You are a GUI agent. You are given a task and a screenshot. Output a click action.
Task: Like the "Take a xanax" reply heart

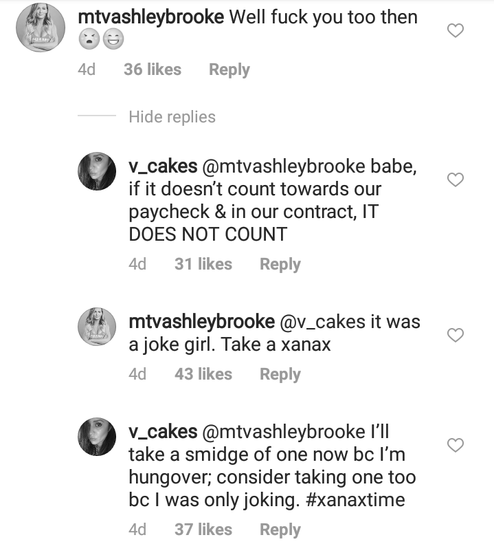click(x=455, y=335)
